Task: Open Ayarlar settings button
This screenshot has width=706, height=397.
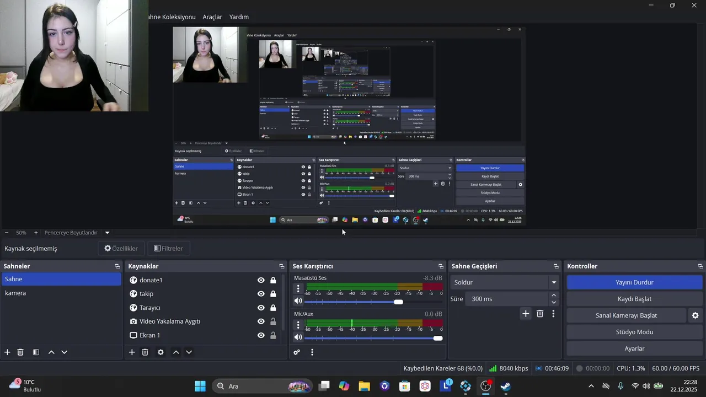Action: [x=634, y=348]
